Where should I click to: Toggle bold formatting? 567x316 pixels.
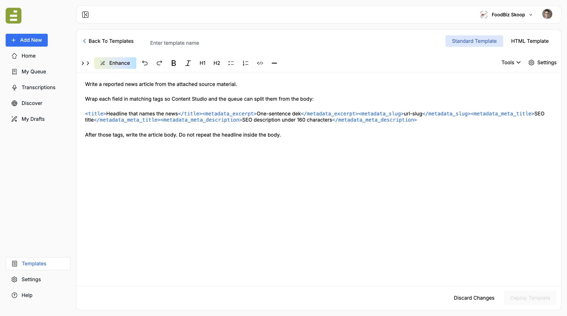174,63
